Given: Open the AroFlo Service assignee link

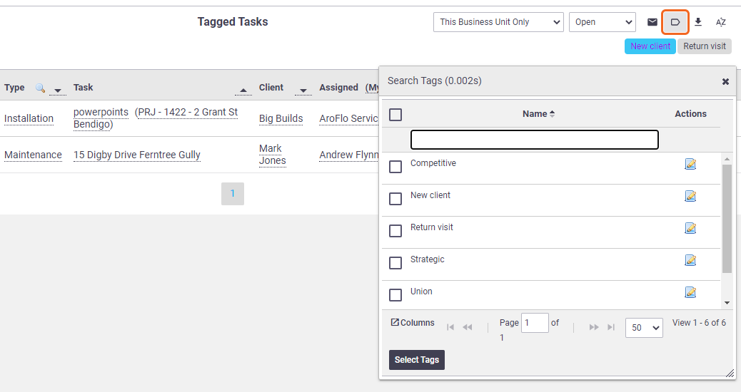Looking at the screenshot, I should [349, 118].
